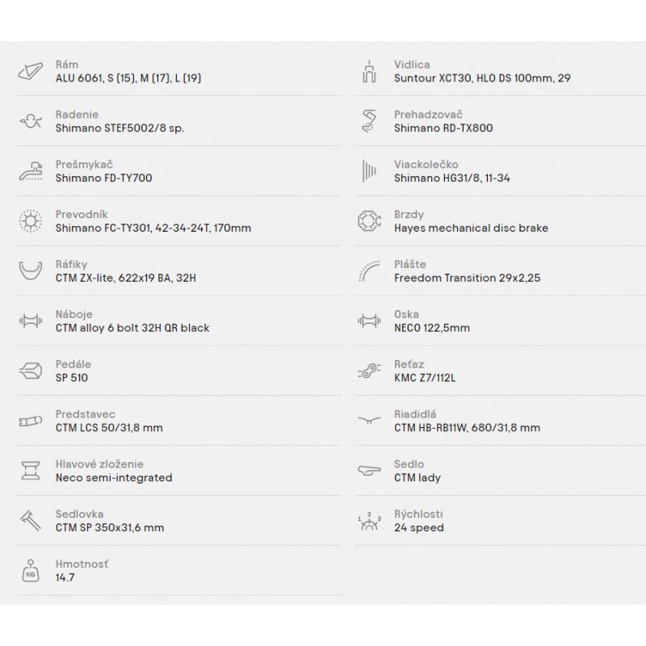Screen dimensions: 646x646
Task: Select the shifter icon next to Radenie
Action: point(31,121)
